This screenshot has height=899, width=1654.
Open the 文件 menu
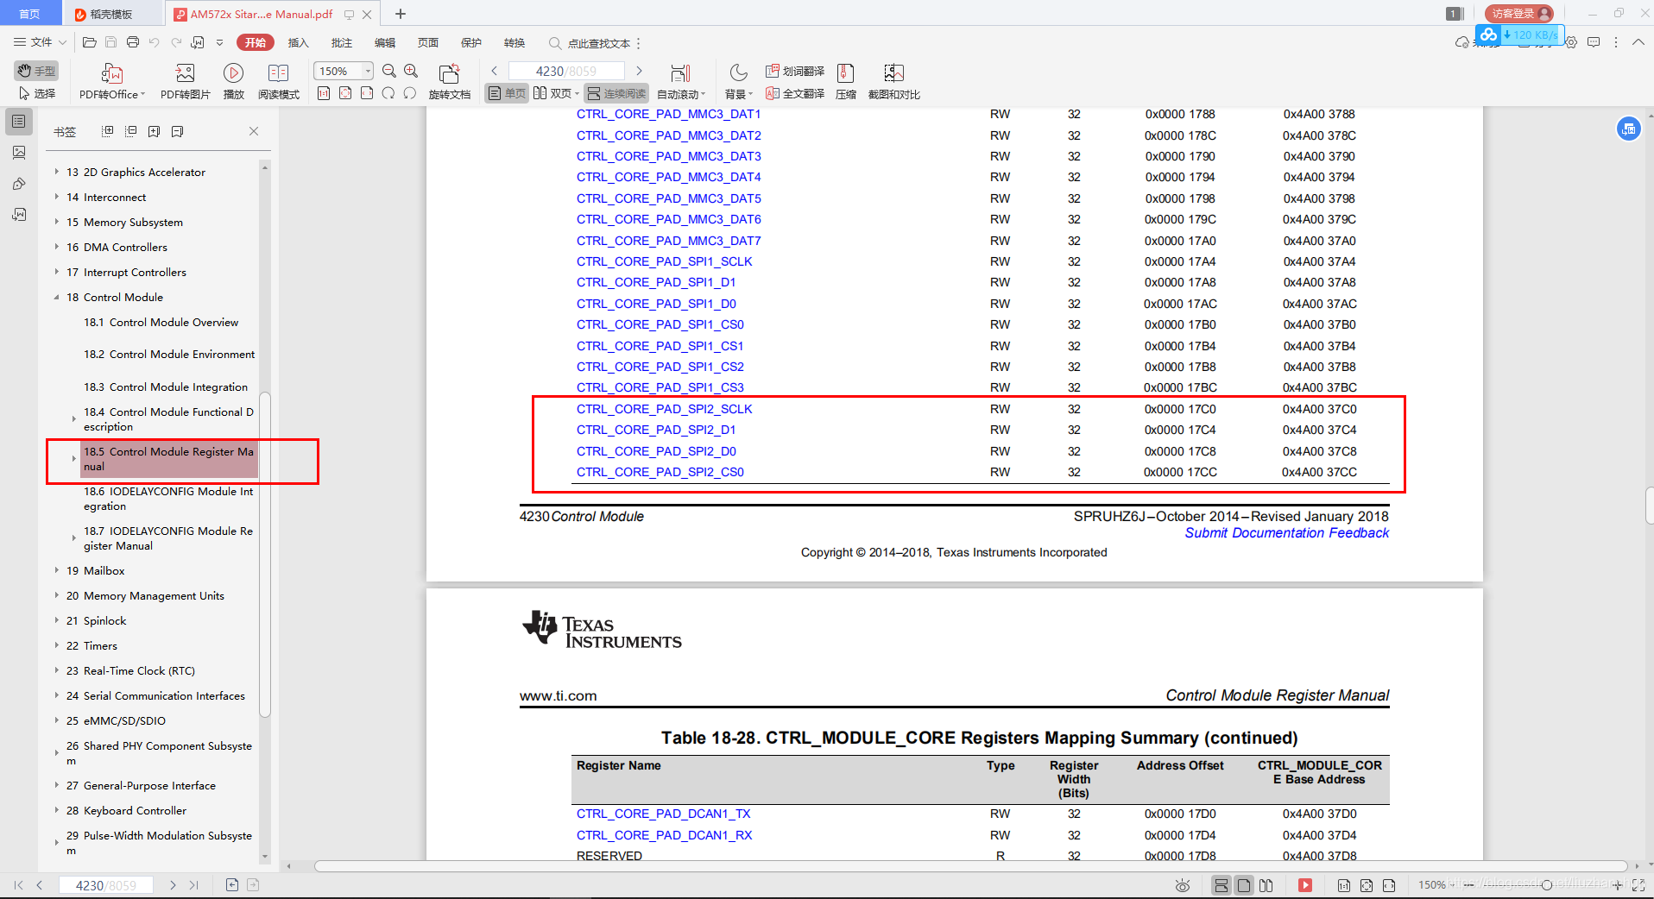tap(40, 42)
